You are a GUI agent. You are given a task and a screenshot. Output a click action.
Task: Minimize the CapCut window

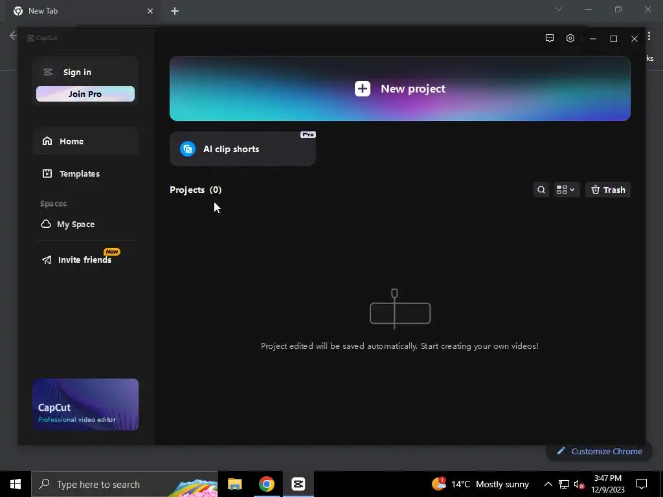(x=593, y=38)
